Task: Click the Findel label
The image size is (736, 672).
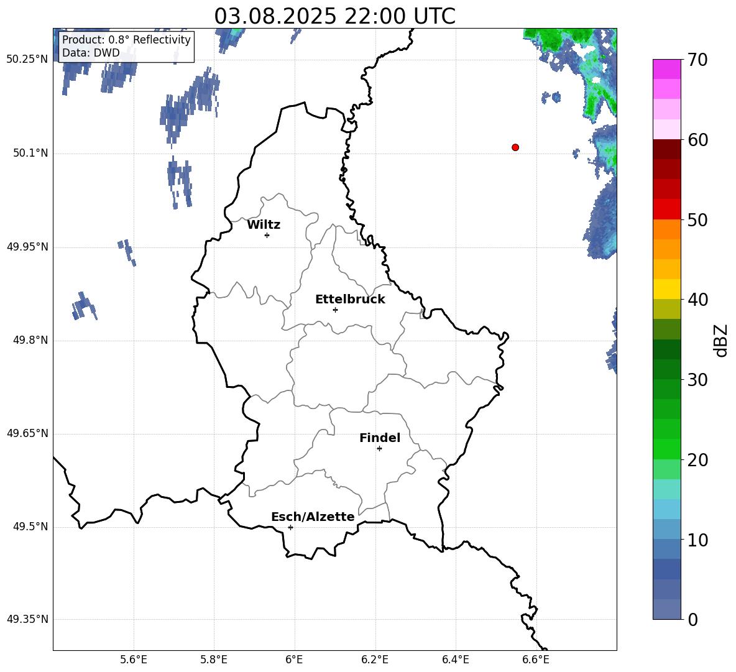Action: (x=380, y=438)
